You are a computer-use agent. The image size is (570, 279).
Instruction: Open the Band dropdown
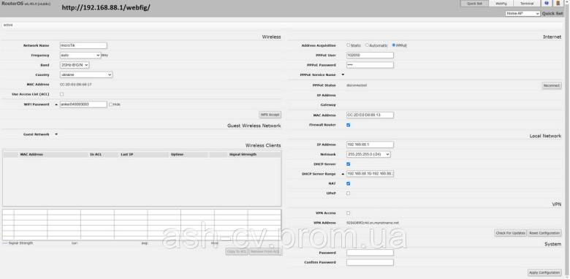(74, 65)
